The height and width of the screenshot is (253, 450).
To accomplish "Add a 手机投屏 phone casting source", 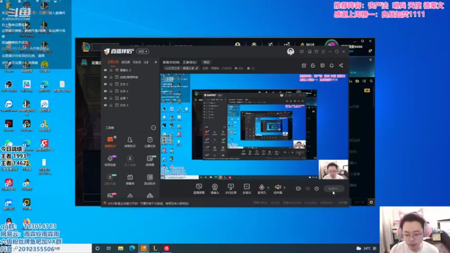I will [231, 189].
